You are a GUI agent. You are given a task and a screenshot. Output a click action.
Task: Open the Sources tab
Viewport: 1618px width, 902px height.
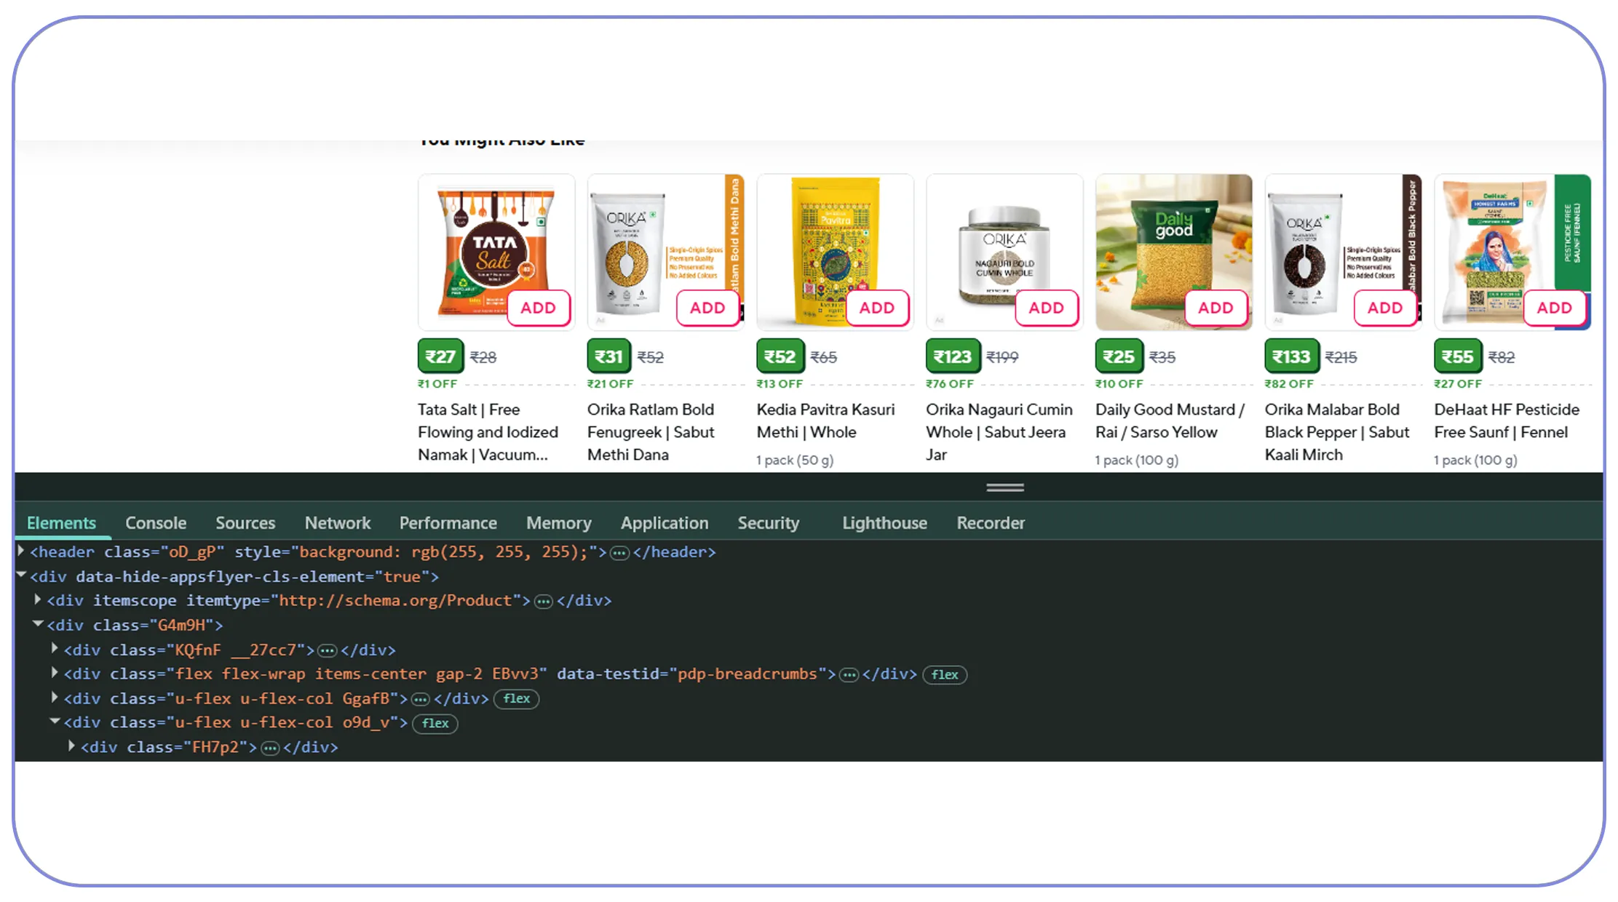point(245,523)
